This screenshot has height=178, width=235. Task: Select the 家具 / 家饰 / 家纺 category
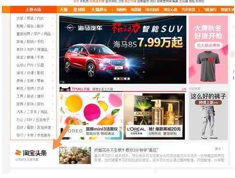tap(30, 104)
